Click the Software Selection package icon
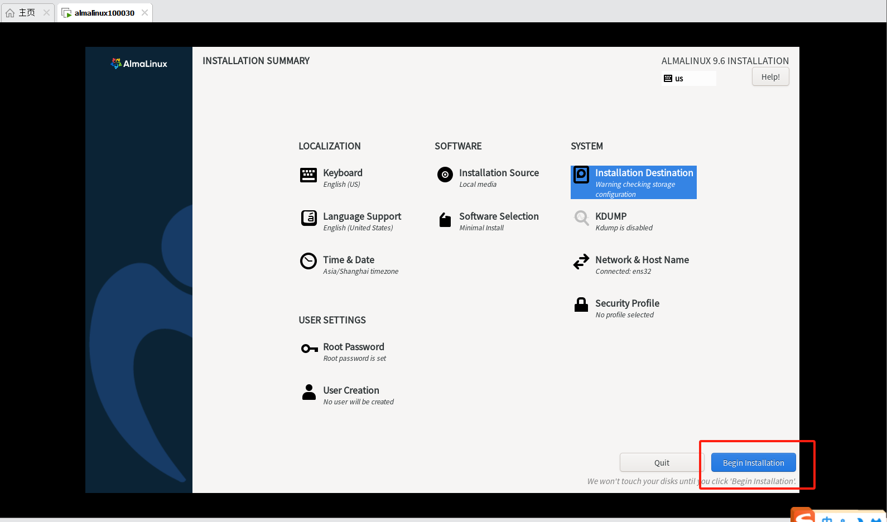This screenshot has height=522, width=887. (445, 220)
